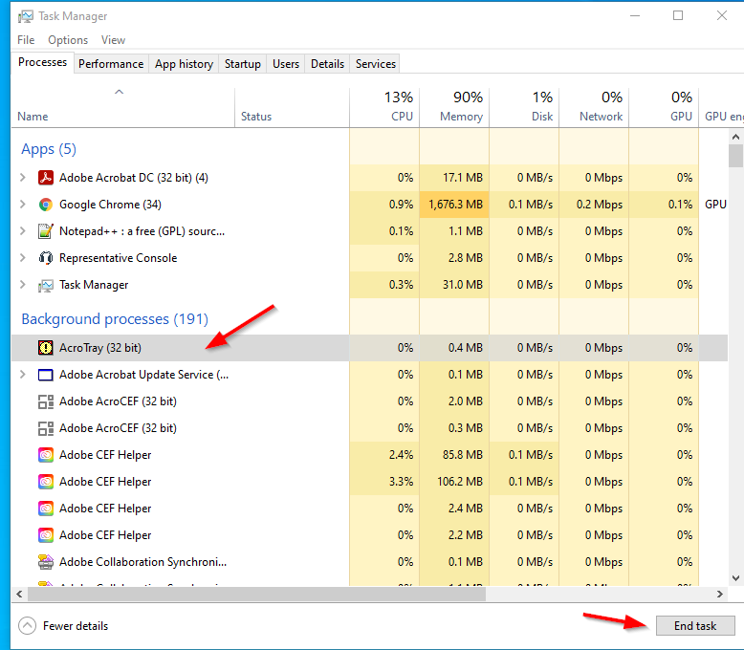Select the AcroTray (32 bit) icon
Screen dimensions: 744x650
(x=45, y=348)
